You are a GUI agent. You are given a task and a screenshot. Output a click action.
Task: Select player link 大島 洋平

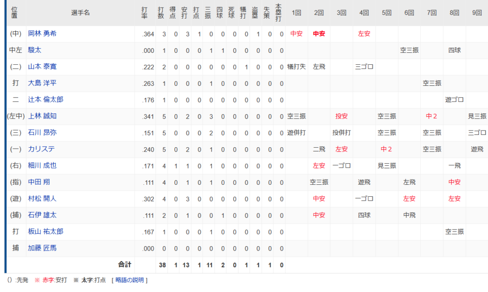tap(42, 83)
